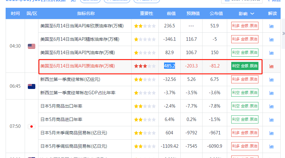Click 利空 tag for 经常帐在GDP占比年率
This screenshot has height=158, width=285.
click(245, 93)
